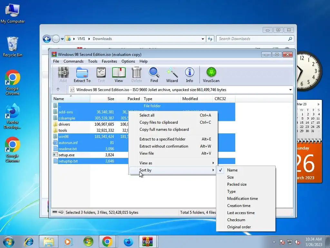This screenshot has height=248, width=330.
Task: Open the View toolbar icon with book
Action: 119,75
